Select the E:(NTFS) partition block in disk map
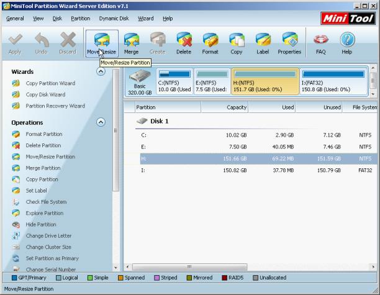Viewport: 380px width, 295px height. click(212, 82)
